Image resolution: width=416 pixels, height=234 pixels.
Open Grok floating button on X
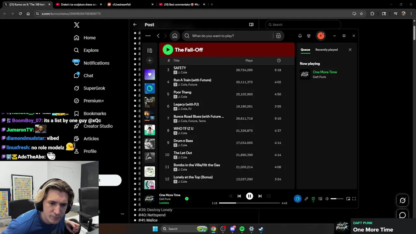(x=402, y=201)
